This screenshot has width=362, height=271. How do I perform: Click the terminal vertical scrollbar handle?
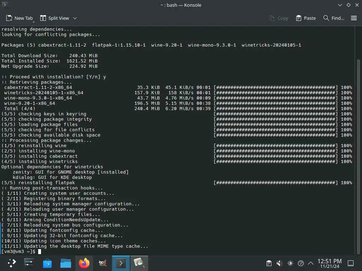[x=358, y=157]
